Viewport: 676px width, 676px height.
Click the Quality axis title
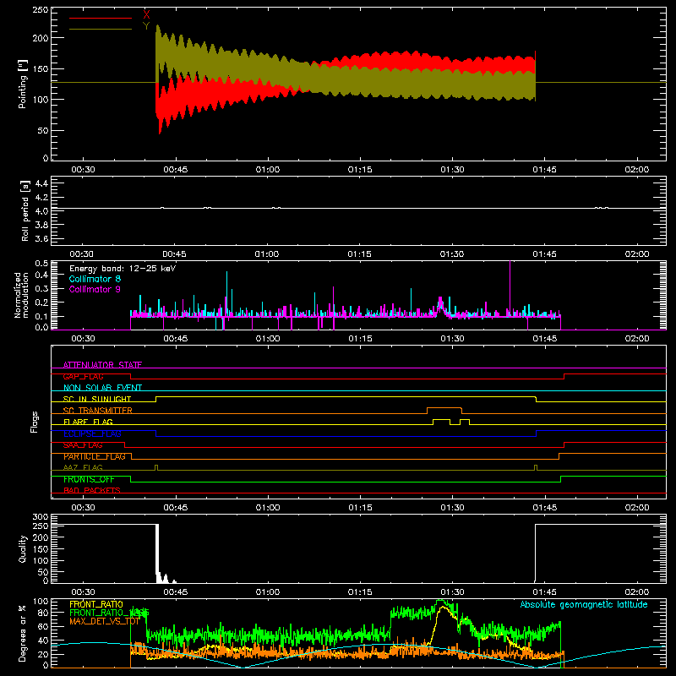[23, 548]
